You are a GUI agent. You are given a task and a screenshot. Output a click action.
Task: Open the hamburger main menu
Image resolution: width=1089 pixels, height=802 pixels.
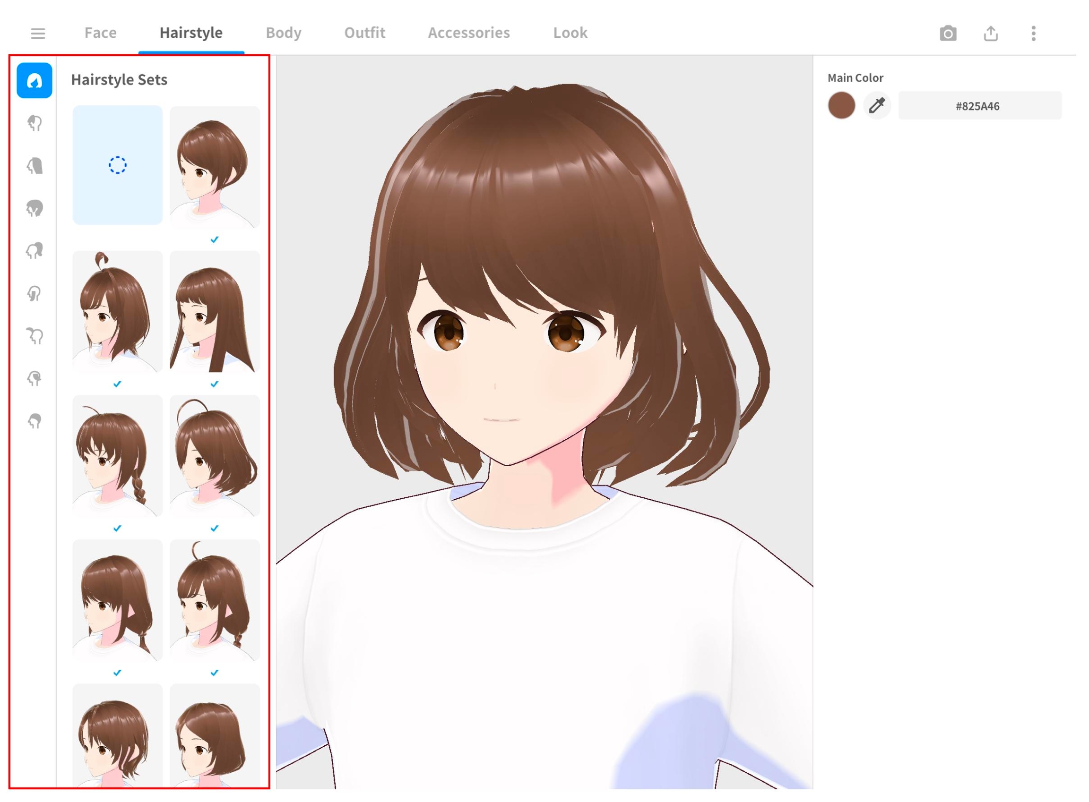pos(38,34)
